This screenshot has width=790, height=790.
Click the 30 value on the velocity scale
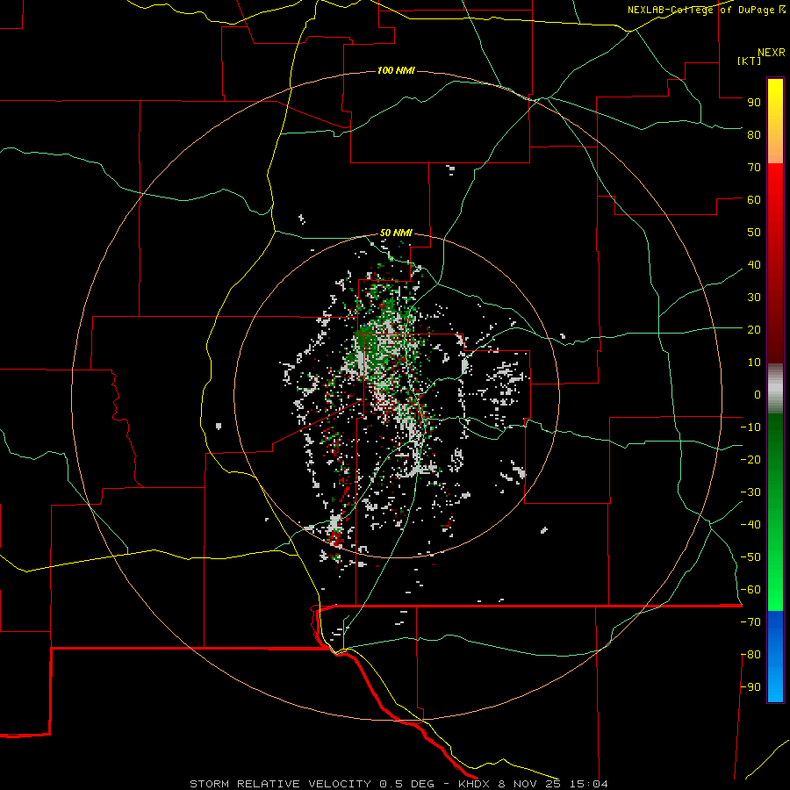(754, 298)
